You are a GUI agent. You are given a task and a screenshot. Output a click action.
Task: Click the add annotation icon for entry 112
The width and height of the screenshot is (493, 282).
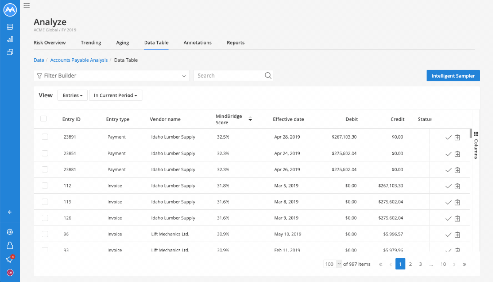tap(457, 186)
